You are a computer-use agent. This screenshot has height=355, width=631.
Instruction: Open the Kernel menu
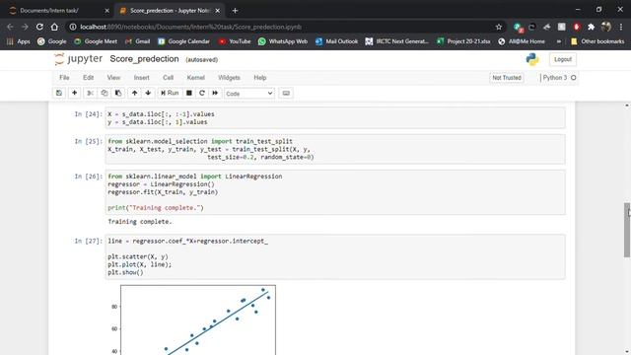[195, 78]
